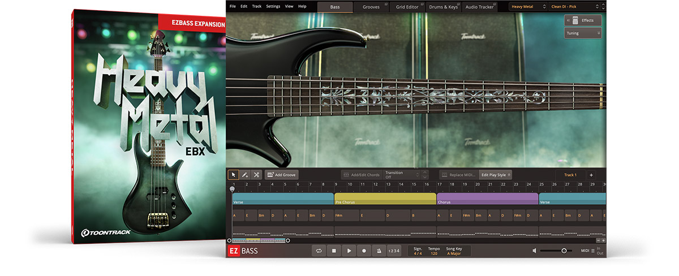Click the Add Groove button
Screen dimensions: 679x276
pos(281,175)
